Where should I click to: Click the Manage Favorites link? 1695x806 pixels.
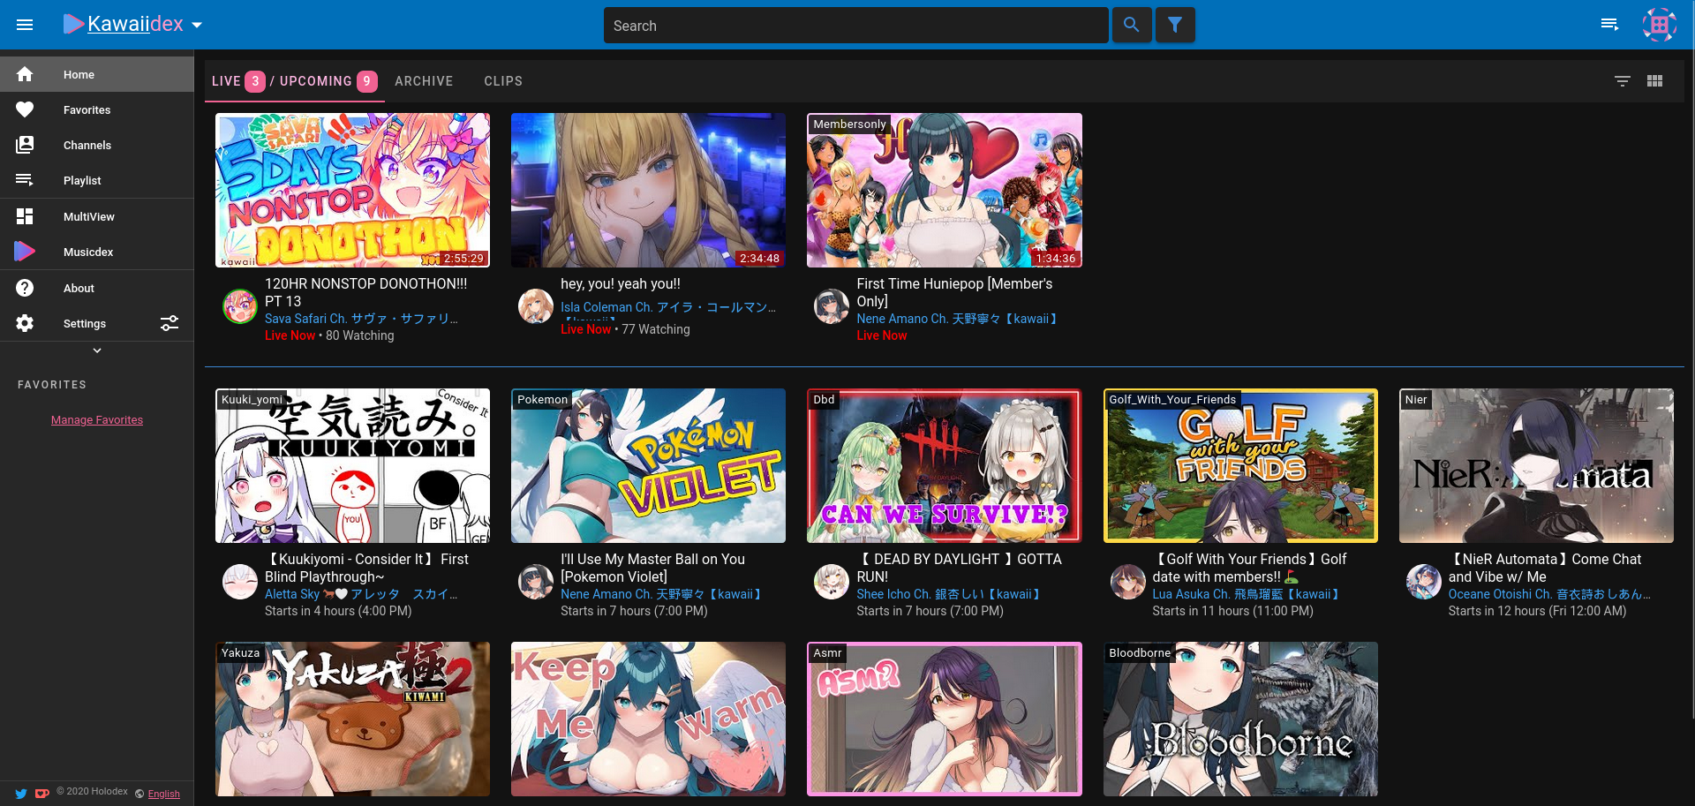coord(97,420)
